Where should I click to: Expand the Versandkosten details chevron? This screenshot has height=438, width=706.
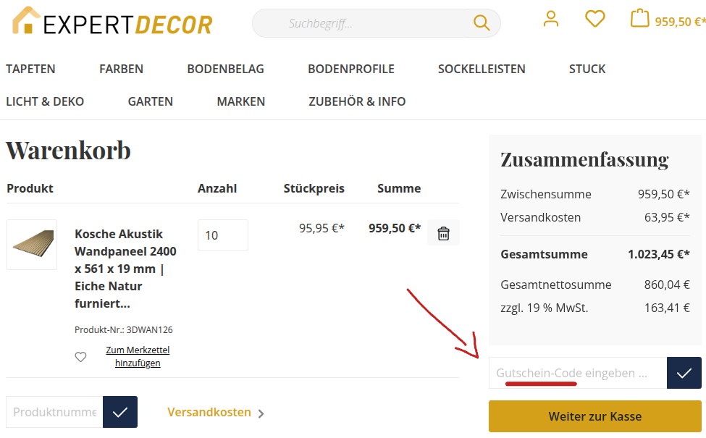pos(260,412)
